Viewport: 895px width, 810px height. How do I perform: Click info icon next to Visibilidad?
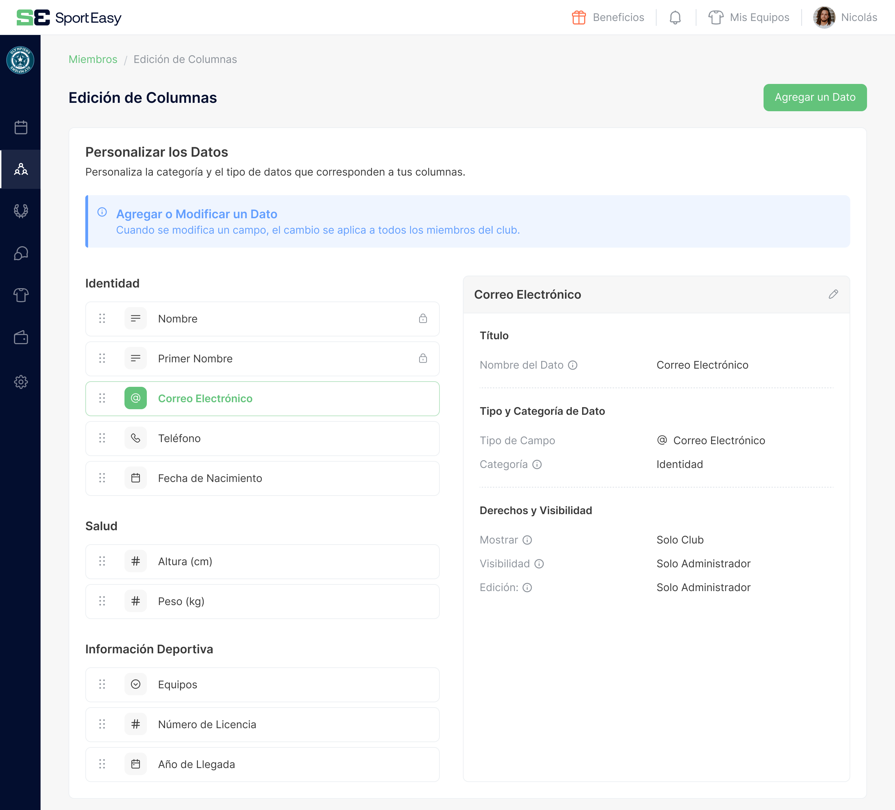539,563
